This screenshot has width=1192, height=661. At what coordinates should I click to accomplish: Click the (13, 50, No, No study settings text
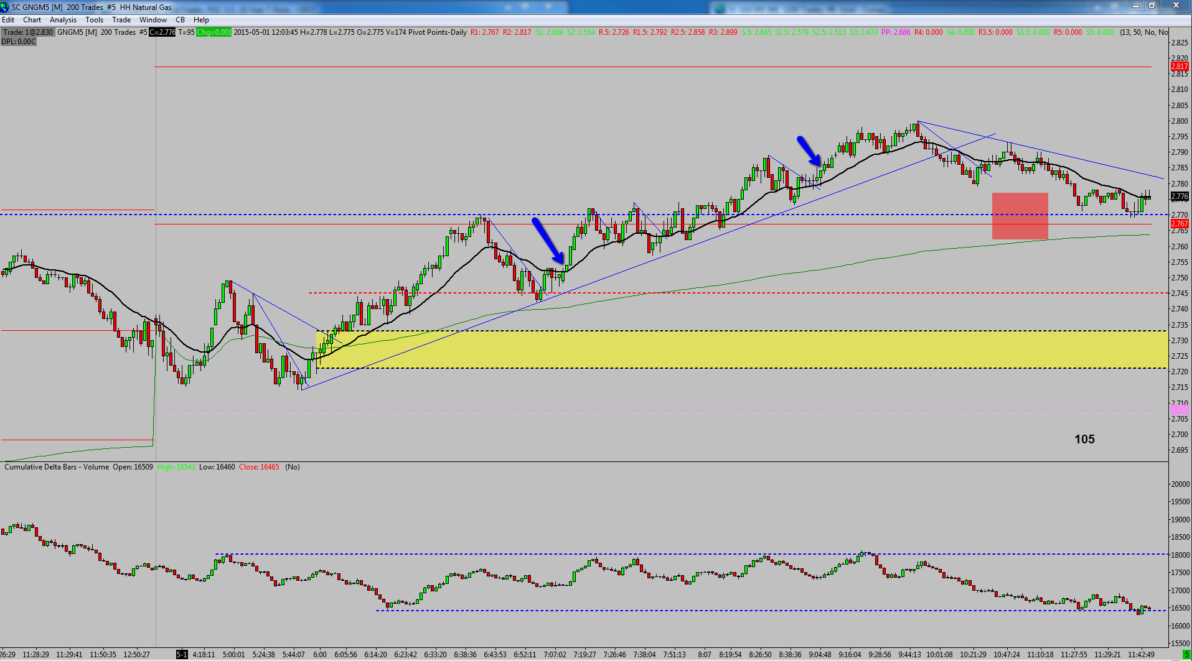click(x=1143, y=32)
